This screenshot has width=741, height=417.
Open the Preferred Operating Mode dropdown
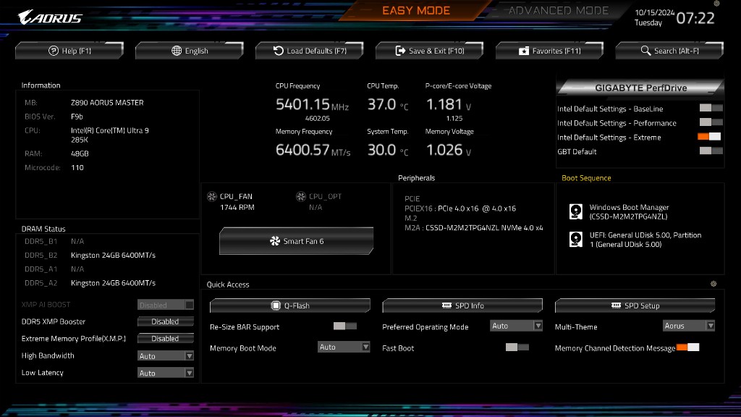tap(516, 326)
